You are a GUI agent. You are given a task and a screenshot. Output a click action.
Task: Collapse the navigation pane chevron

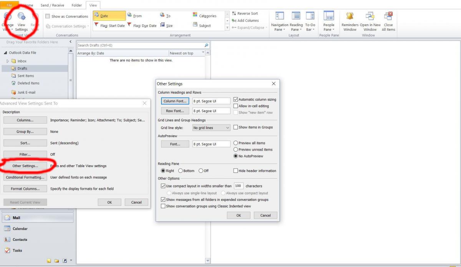[70, 41]
